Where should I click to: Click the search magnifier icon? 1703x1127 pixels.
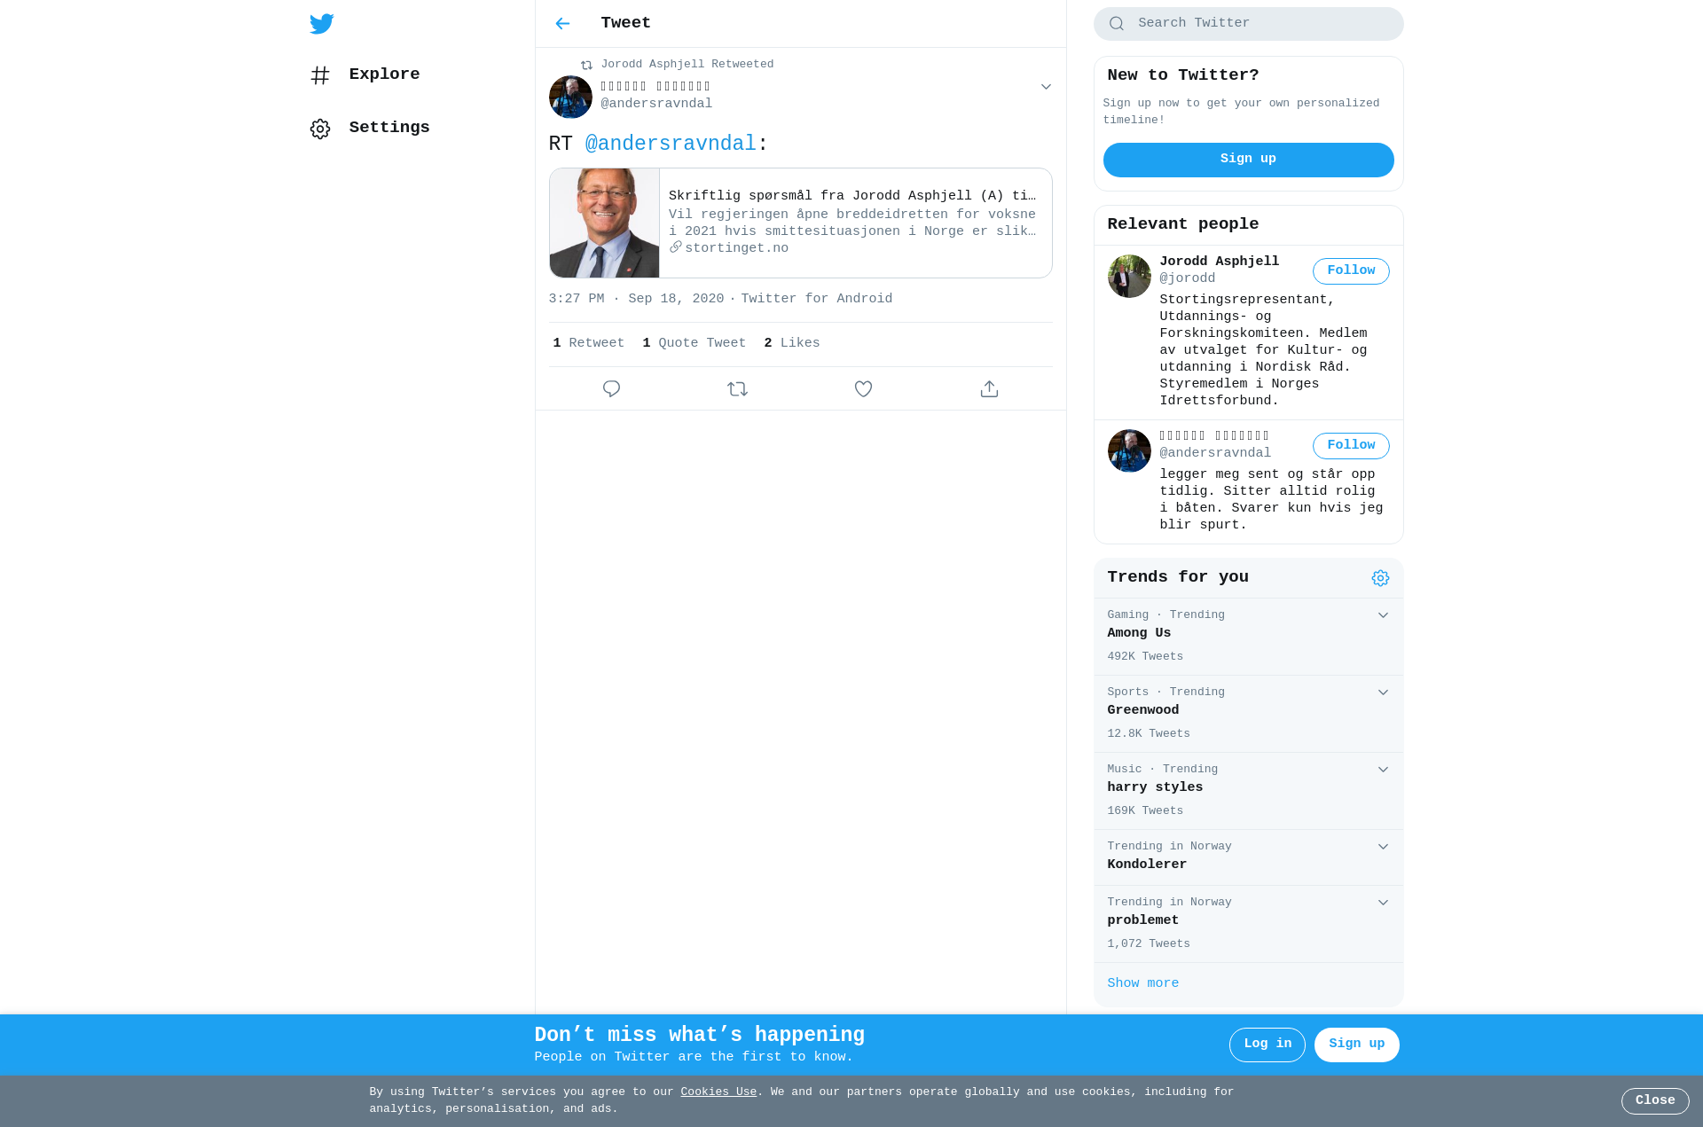(1117, 24)
